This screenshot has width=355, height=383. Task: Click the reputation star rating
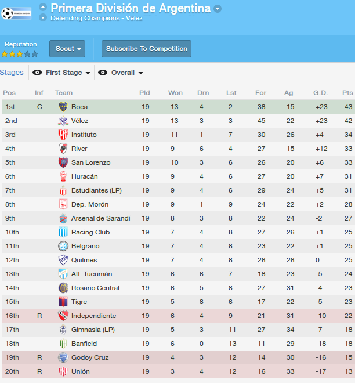[20, 54]
